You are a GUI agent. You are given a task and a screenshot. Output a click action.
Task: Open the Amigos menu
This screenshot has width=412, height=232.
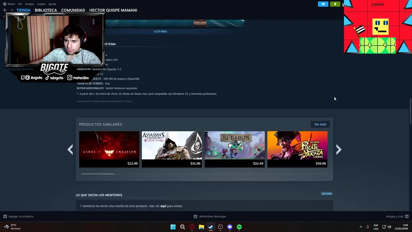coord(30,4)
